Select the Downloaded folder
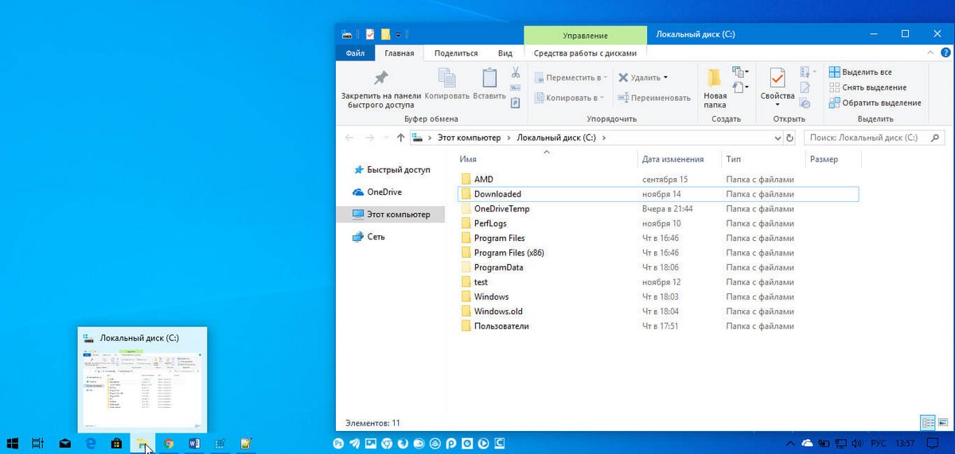 (x=659, y=194)
